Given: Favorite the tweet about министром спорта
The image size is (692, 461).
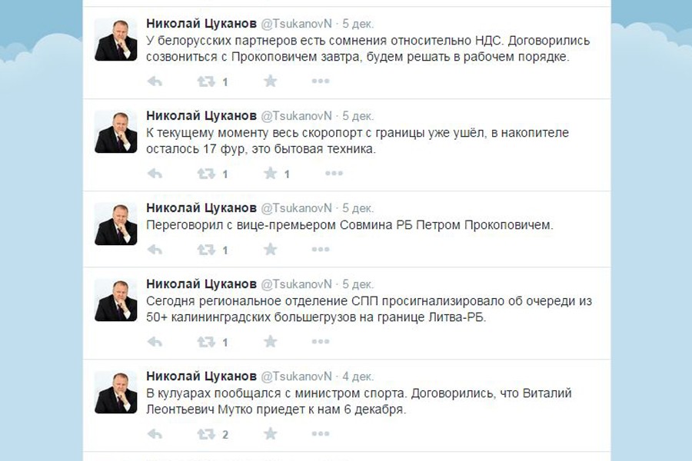Looking at the screenshot, I should 270,434.
